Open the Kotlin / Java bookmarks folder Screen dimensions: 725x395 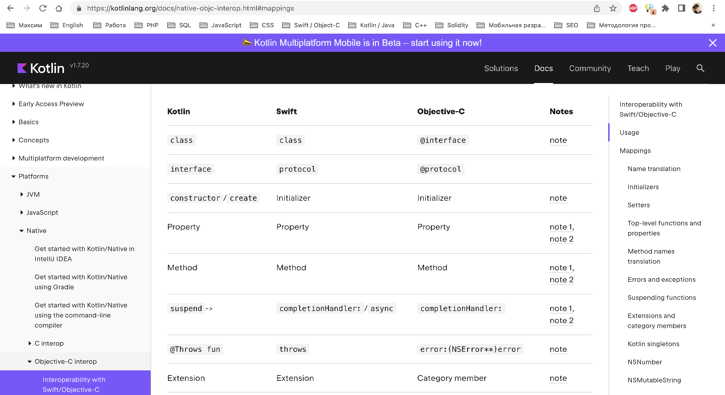click(371, 25)
